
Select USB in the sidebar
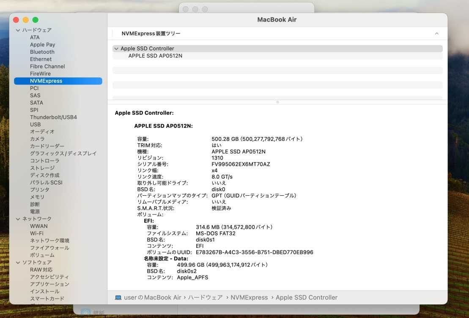pos(35,124)
